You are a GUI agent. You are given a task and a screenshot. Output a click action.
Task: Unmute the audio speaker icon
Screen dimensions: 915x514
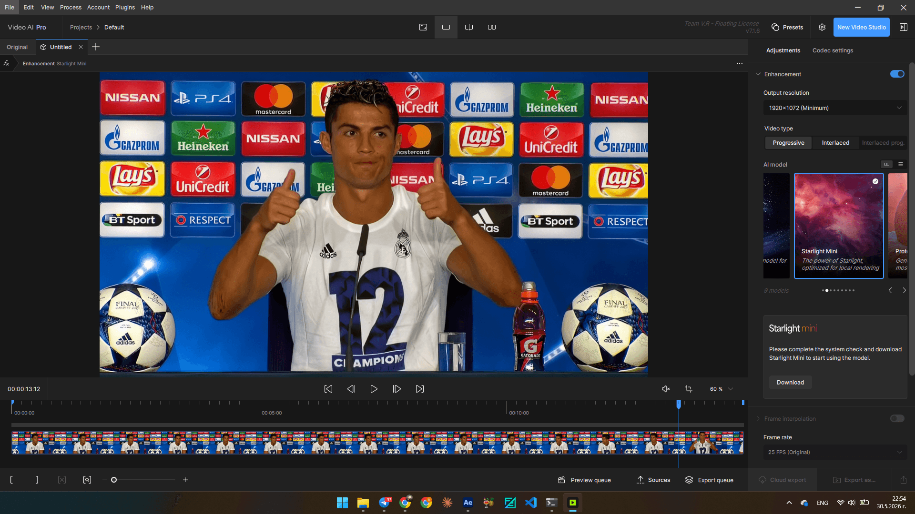[x=666, y=389]
